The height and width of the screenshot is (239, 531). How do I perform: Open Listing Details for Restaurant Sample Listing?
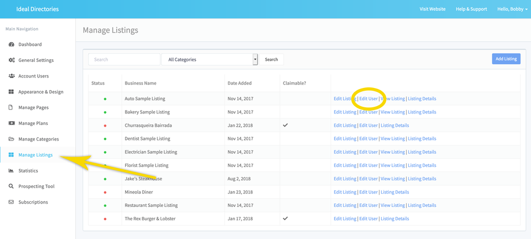(x=422, y=205)
